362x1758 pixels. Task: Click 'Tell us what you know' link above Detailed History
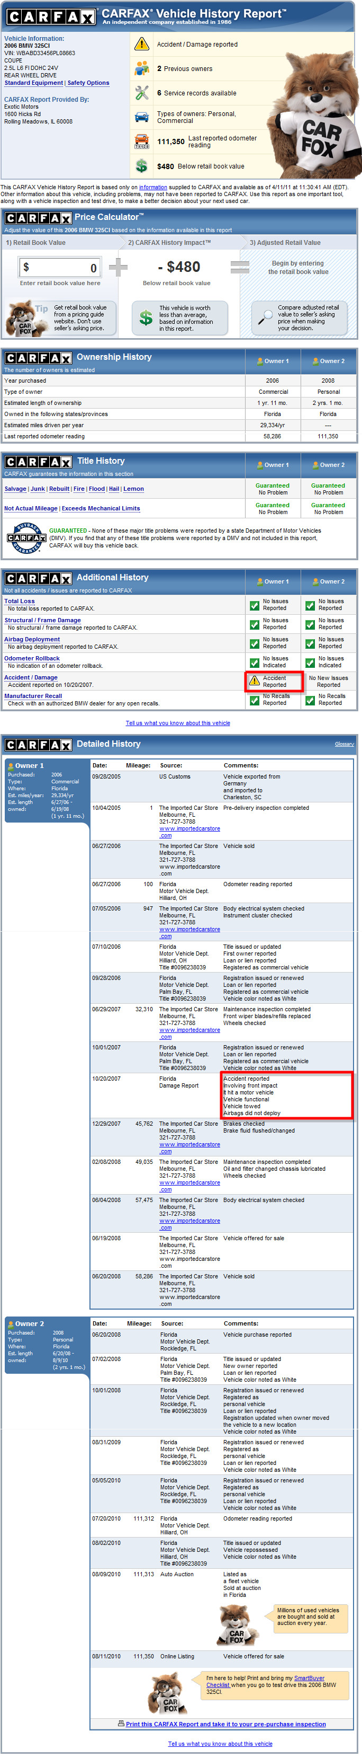click(178, 723)
